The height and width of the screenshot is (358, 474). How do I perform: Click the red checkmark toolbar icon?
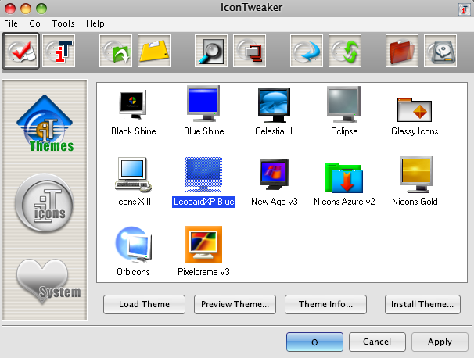click(20, 51)
